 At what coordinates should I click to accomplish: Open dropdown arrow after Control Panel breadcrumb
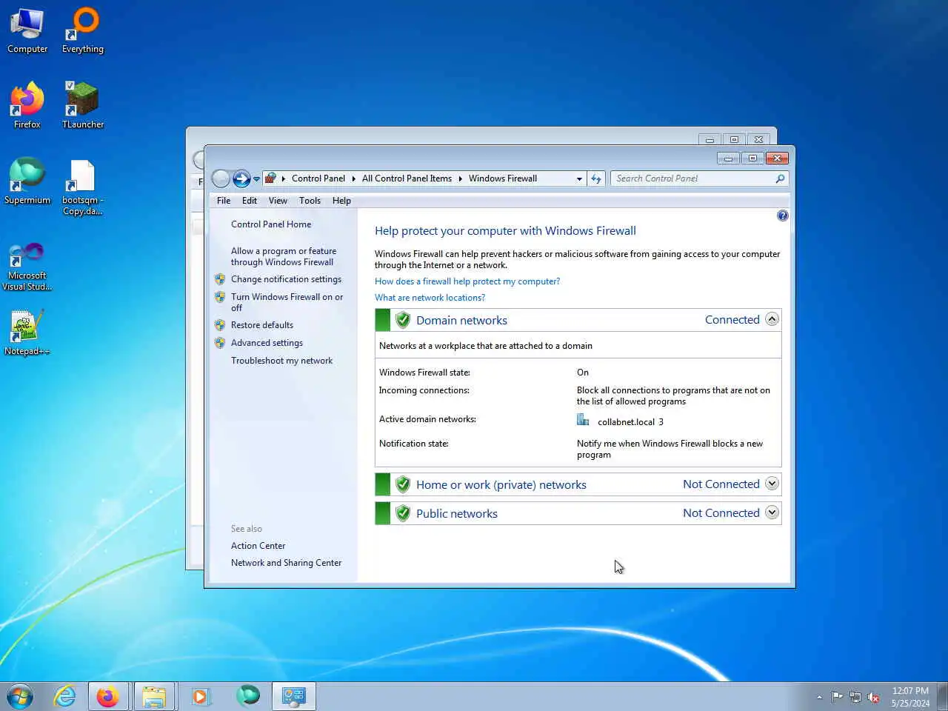(354, 178)
